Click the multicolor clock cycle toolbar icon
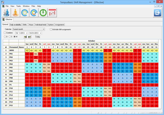164x115 pixels. pyautogui.click(x=34, y=13)
